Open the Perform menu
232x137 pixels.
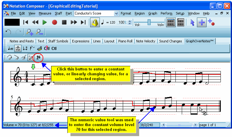click(x=166, y=14)
